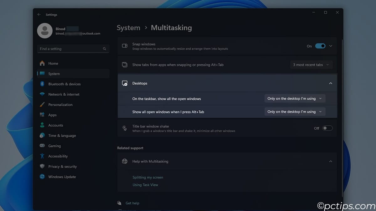Click the Personalization paintbrush icon

(42, 104)
